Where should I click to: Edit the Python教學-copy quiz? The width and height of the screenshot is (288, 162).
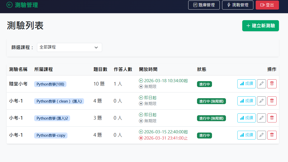(261, 135)
